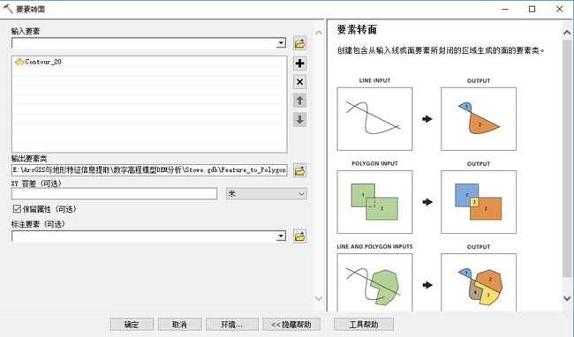Close the 要素转面 dialog window

[x=559, y=9]
